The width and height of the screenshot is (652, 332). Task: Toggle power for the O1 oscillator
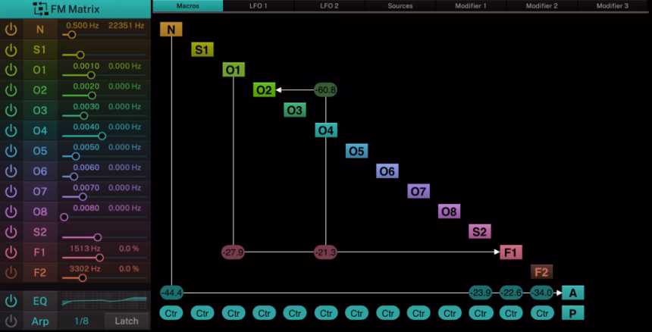coord(11,70)
